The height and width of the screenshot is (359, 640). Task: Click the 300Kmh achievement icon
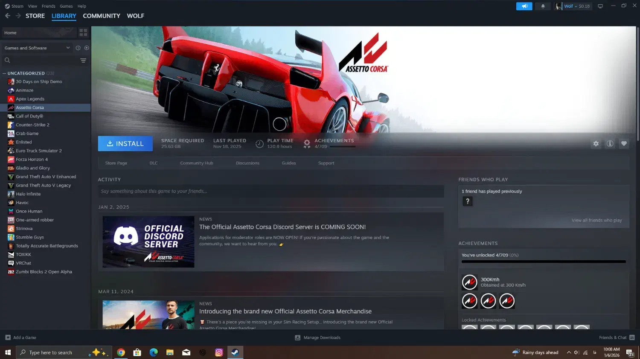click(x=469, y=282)
